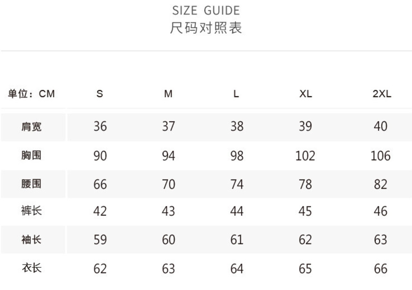Click the 肩宽 row label

32,127
